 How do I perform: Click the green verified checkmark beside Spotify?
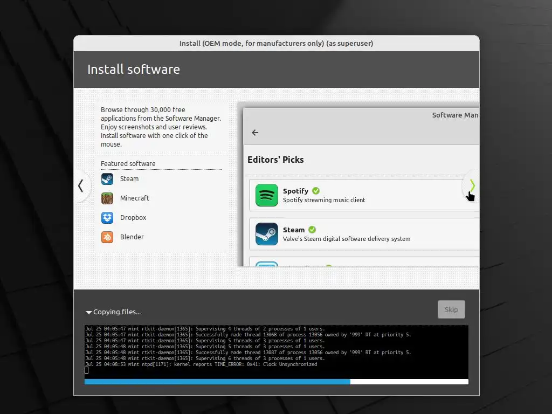click(x=316, y=191)
